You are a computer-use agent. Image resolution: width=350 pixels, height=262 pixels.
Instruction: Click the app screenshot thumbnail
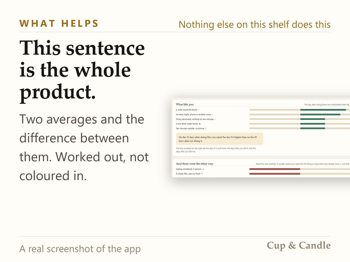coord(261,138)
